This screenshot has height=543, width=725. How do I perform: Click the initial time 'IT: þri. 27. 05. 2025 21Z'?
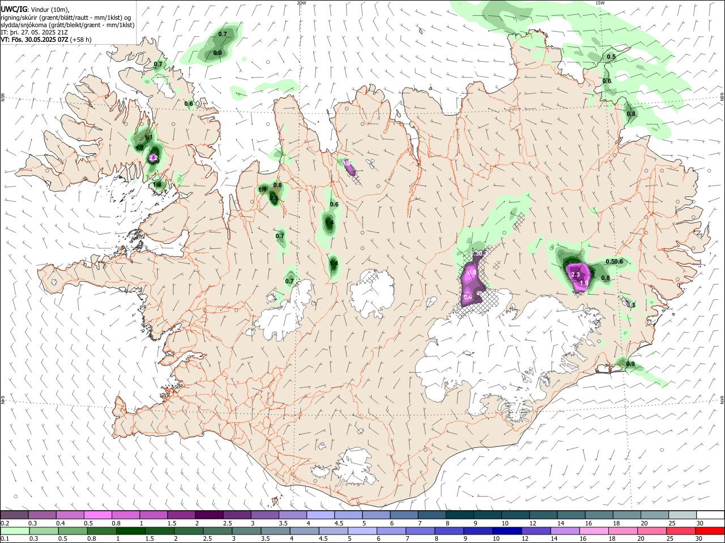(35, 32)
